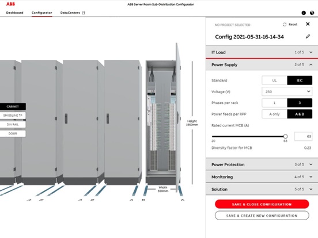The width and height of the screenshot is (318, 238).
Task: Expand the Monitoring section
Action: (x=262, y=177)
